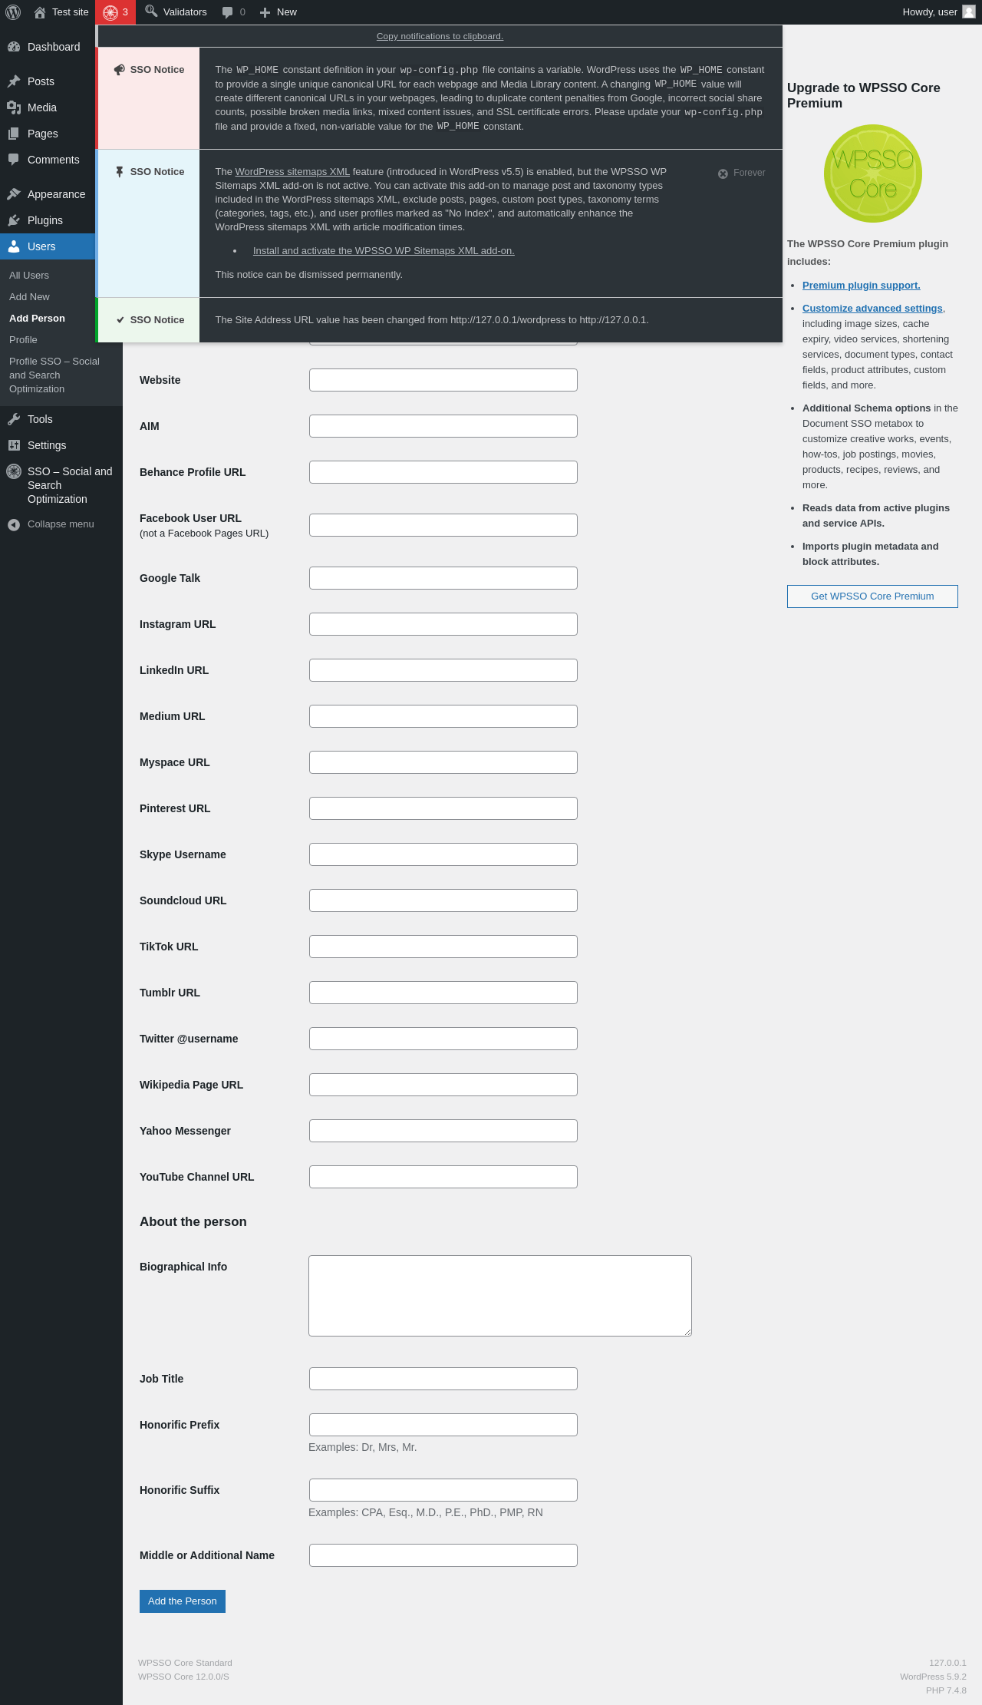Click the Biographical Info text area
The image size is (982, 1705).
coord(500,1296)
